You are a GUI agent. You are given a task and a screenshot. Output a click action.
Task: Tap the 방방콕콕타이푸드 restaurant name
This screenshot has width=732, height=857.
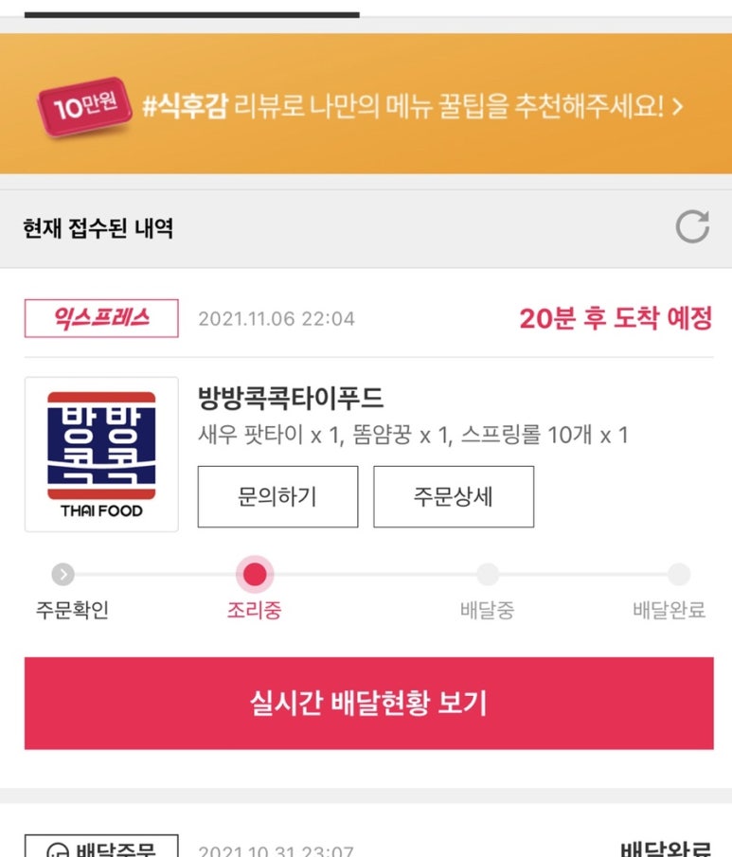[x=291, y=398]
